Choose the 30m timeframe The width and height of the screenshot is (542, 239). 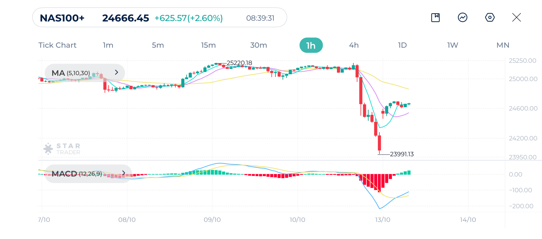259,45
